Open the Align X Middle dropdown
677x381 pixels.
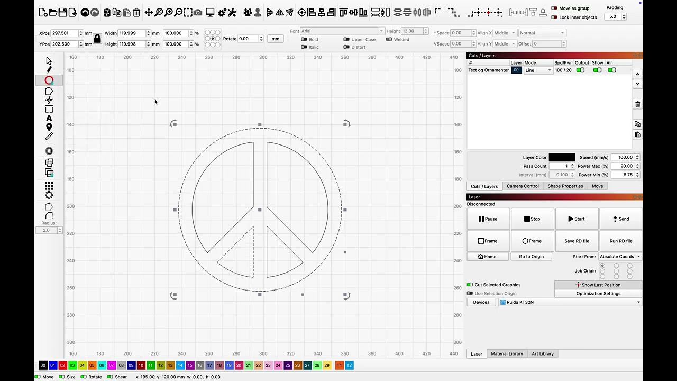(x=505, y=33)
